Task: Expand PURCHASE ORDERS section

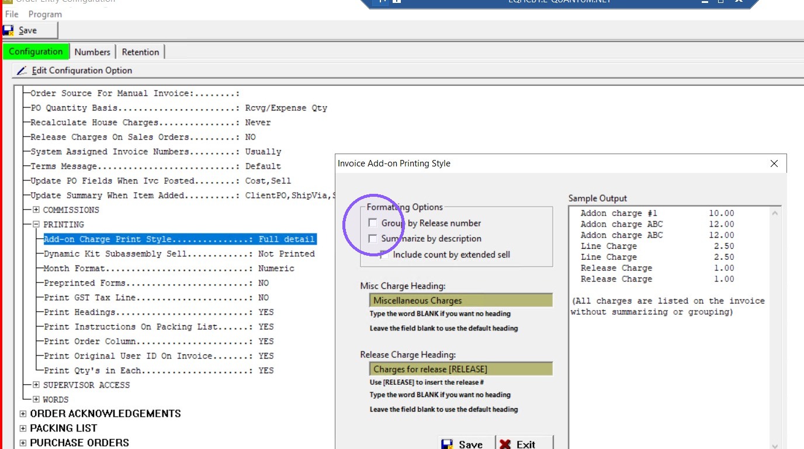Action: tap(23, 443)
